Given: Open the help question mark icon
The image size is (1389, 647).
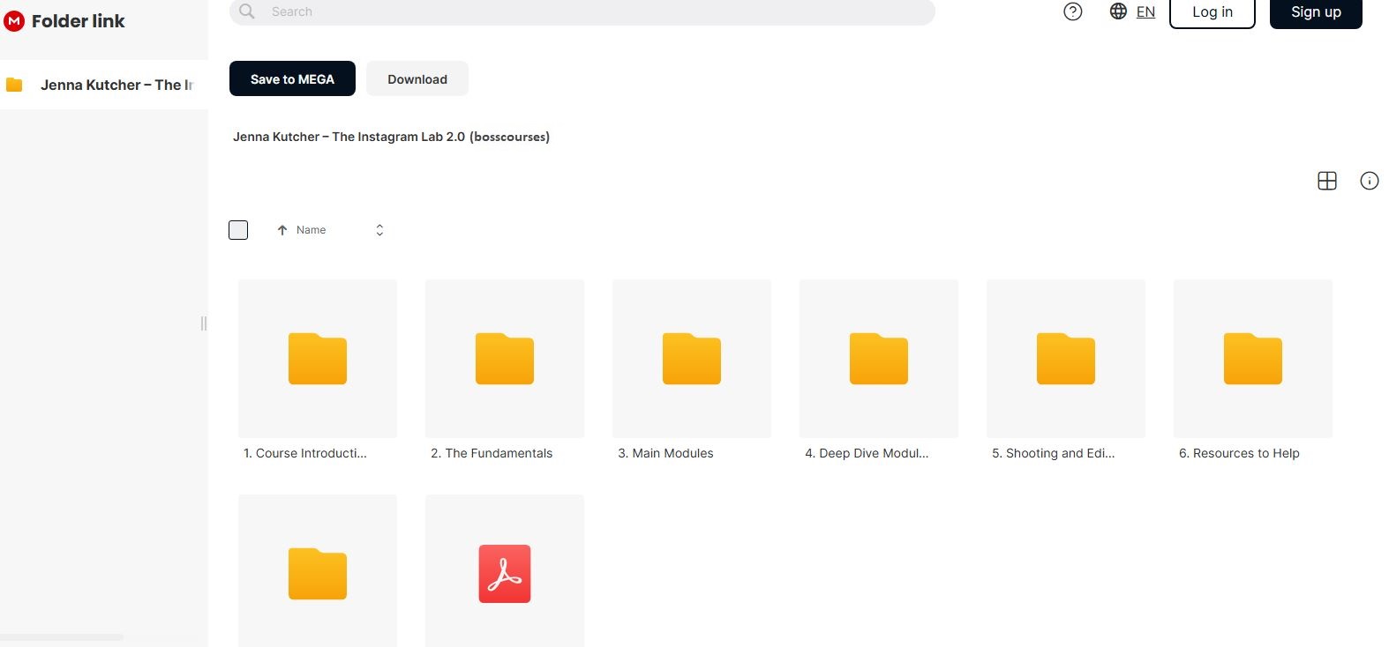Looking at the screenshot, I should pos(1072,11).
